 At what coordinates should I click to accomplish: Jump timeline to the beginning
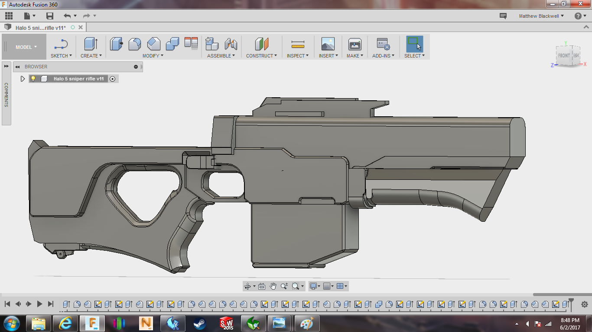point(7,304)
